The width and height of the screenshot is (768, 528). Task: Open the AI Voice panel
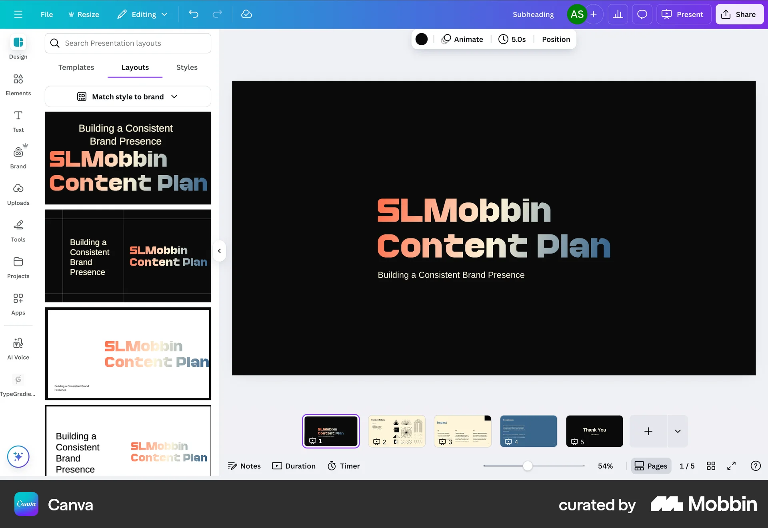(x=18, y=348)
